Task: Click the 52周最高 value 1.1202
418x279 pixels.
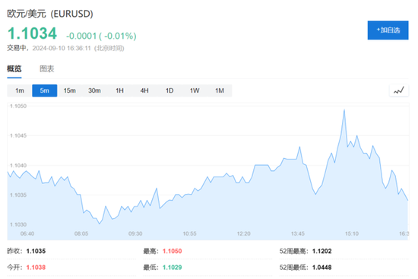Action: pyautogui.click(x=322, y=251)
